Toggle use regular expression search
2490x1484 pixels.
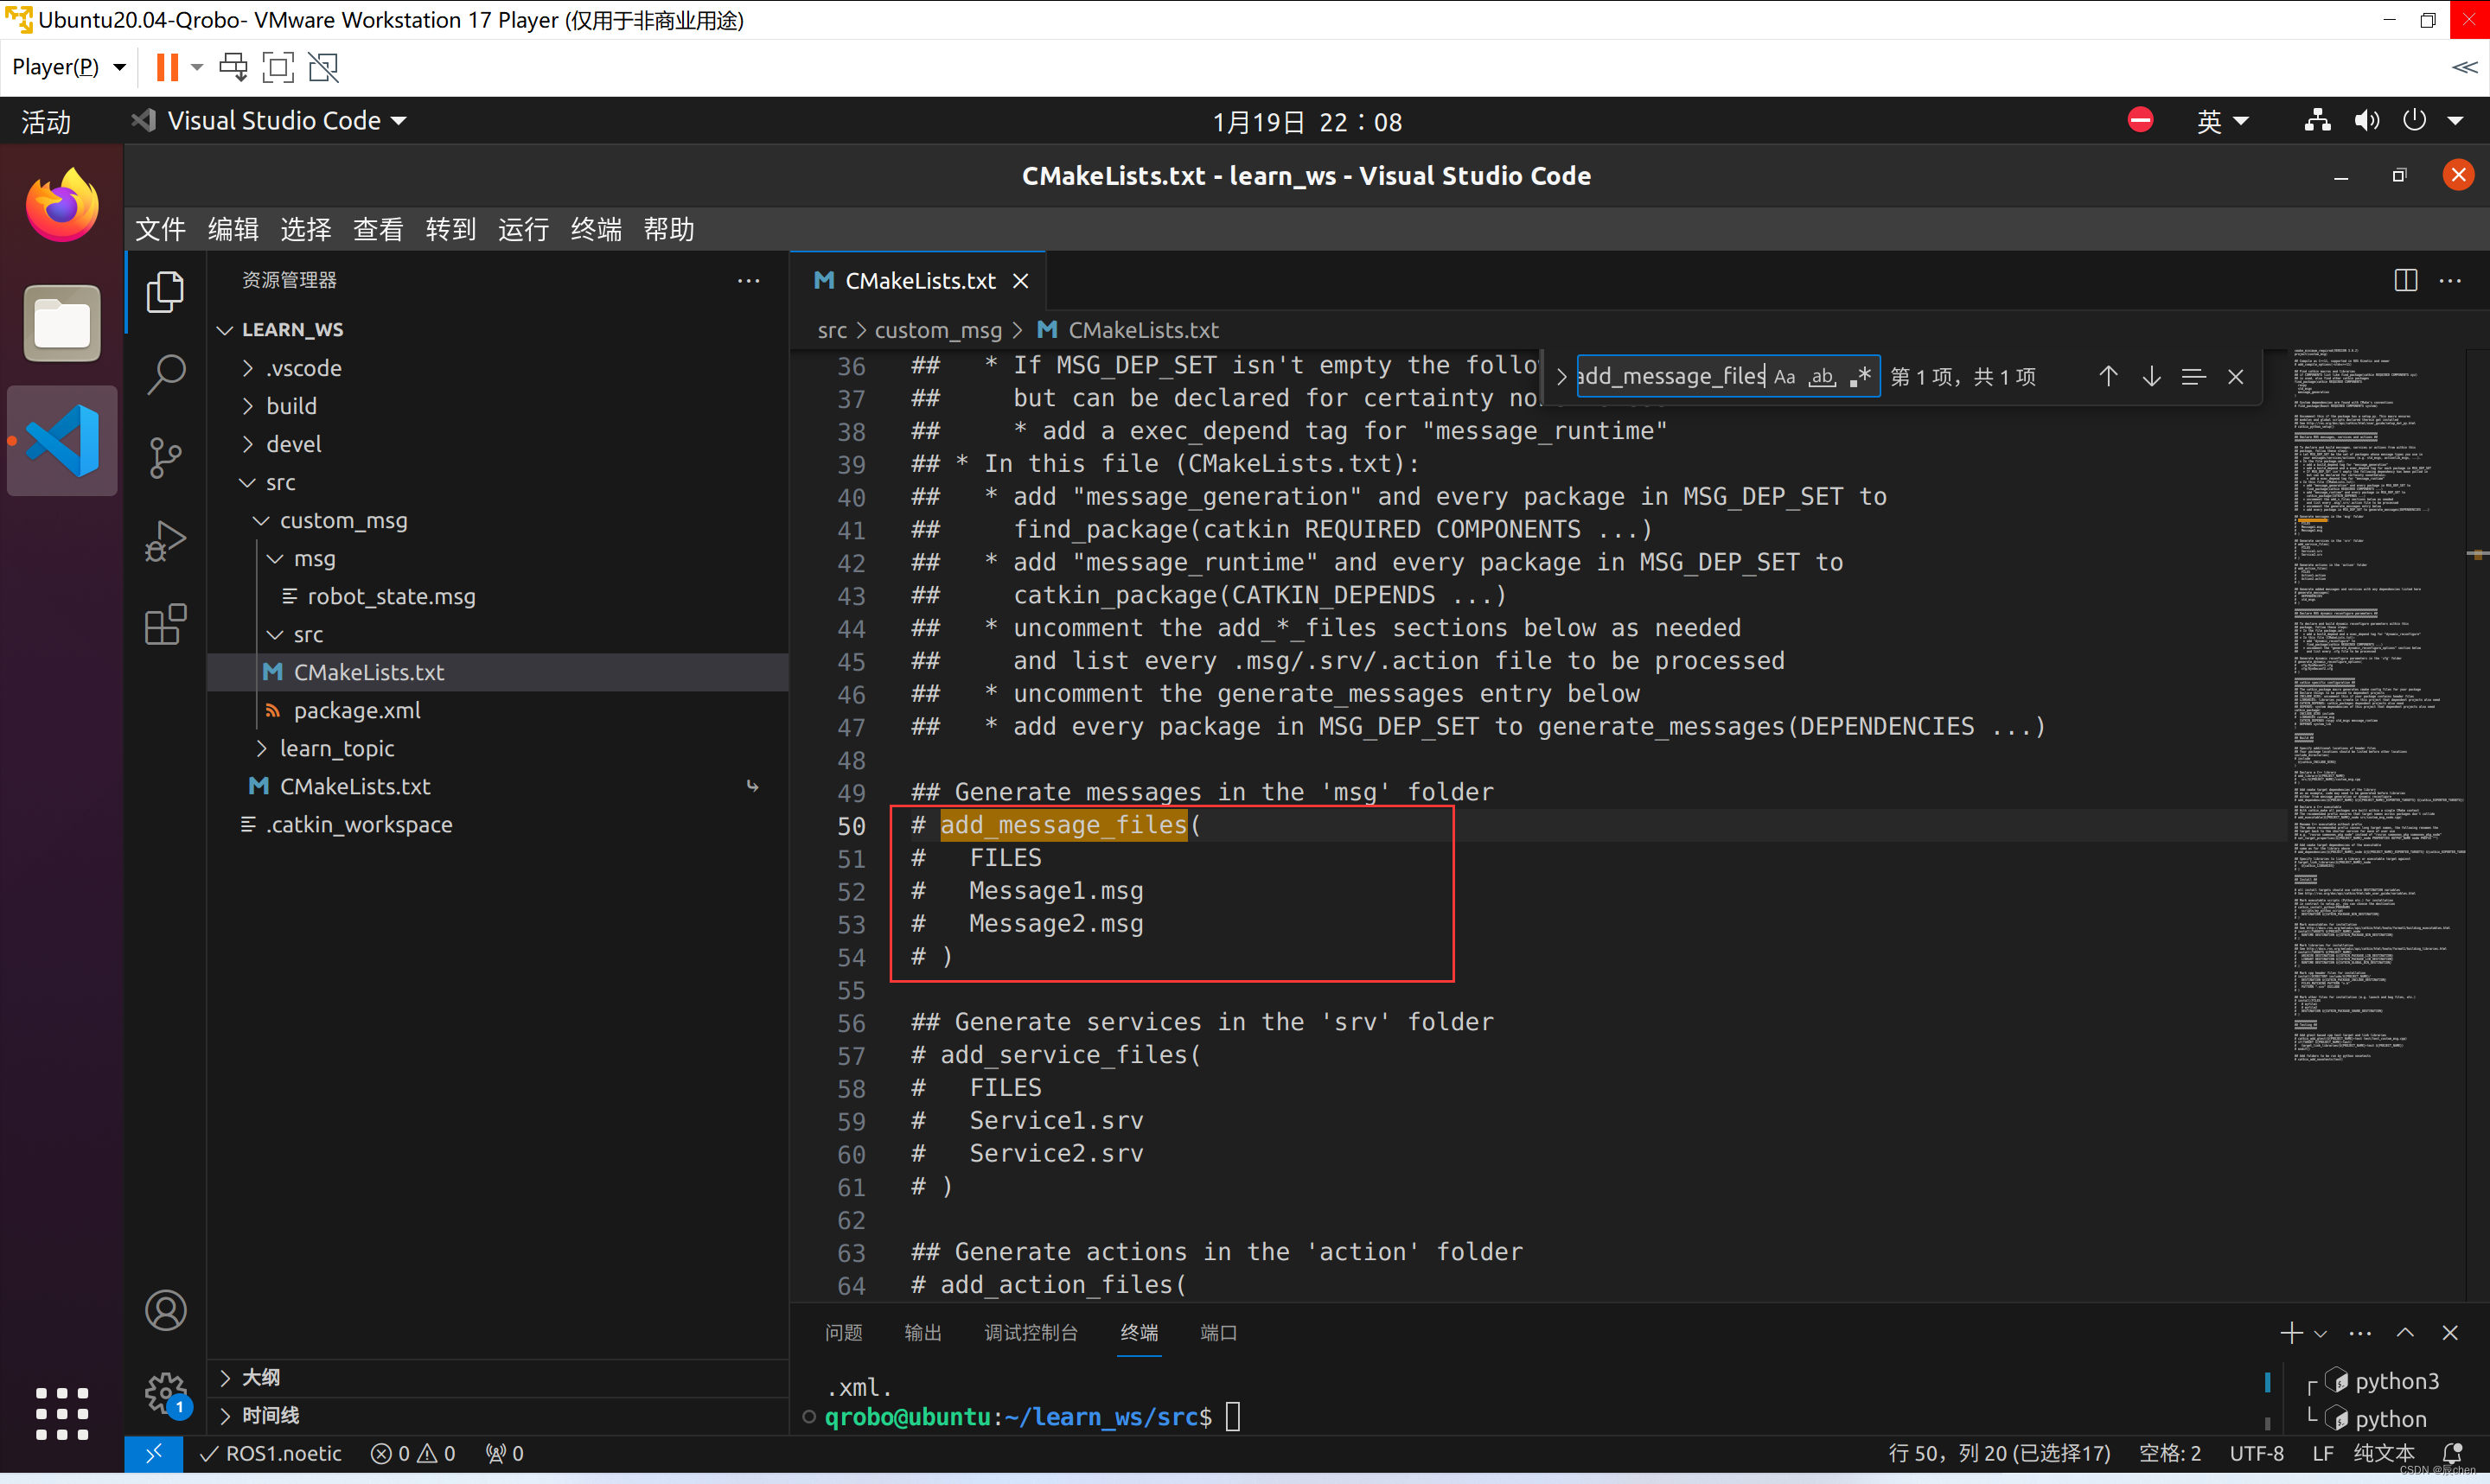(1864, 374)
